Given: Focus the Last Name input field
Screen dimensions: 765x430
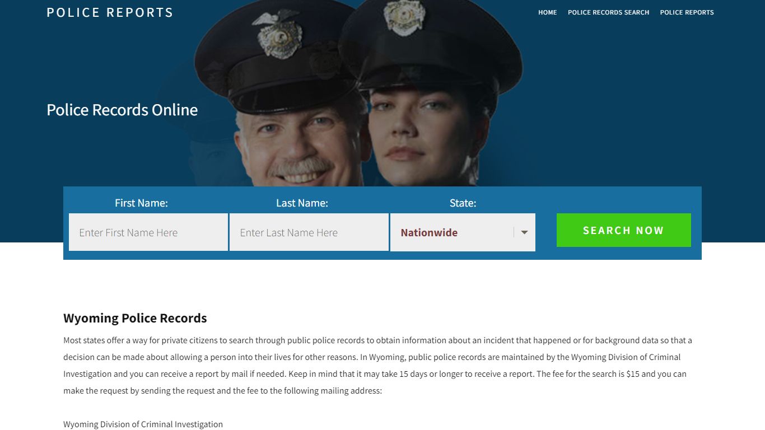Looking at the screenshot, I should pos(309,232).
